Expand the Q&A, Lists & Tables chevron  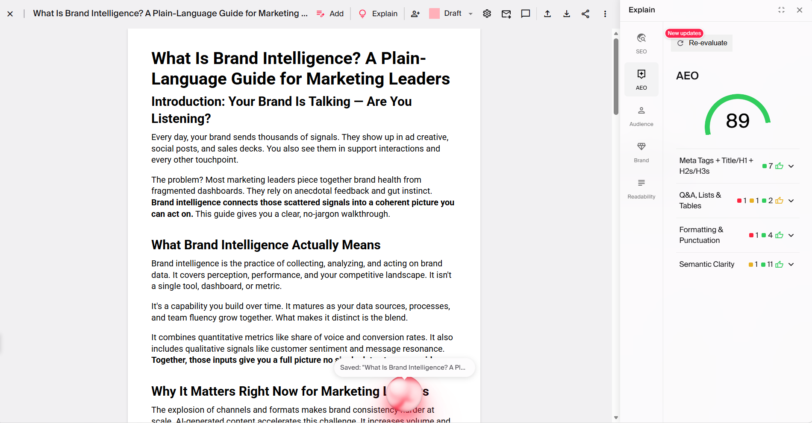(x=791, y=201)
